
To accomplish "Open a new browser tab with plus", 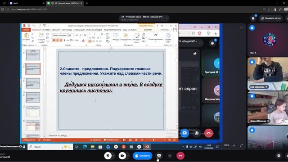I will pos(87,3).
